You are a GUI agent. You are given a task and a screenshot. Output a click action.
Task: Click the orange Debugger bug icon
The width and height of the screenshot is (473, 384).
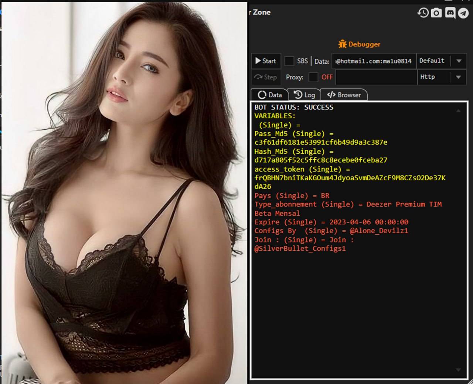342,44
